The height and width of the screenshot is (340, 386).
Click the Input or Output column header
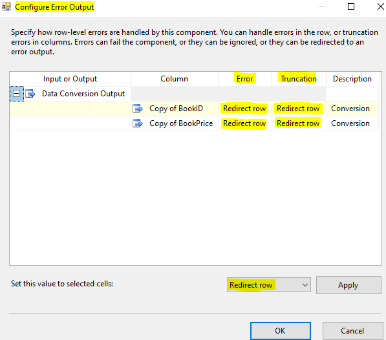70,79
